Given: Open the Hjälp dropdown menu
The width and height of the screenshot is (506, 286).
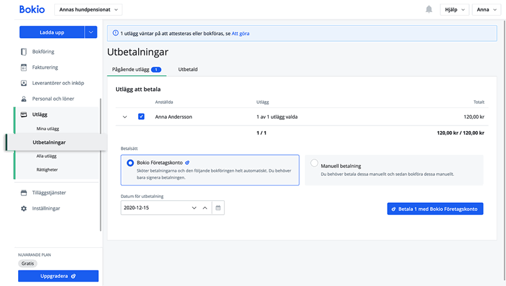Looking at the screenshot, I should [454, 9].
